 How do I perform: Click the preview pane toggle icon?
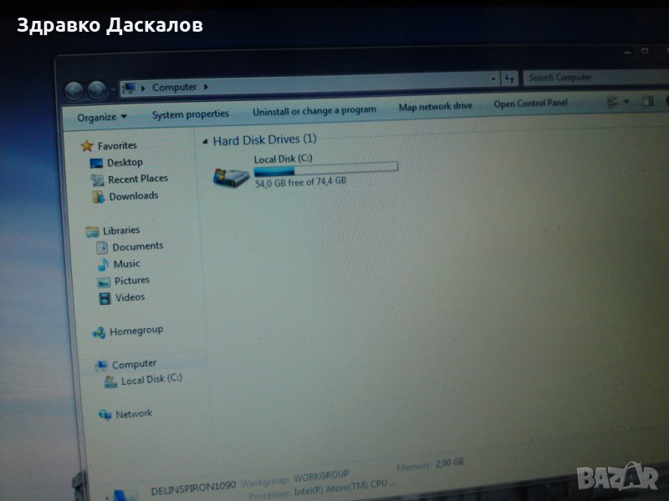[647, 102]
